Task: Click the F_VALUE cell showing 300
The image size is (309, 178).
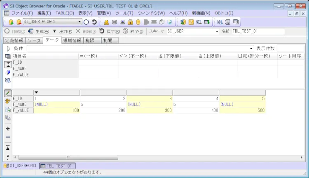Action: [x=150, y=110]
